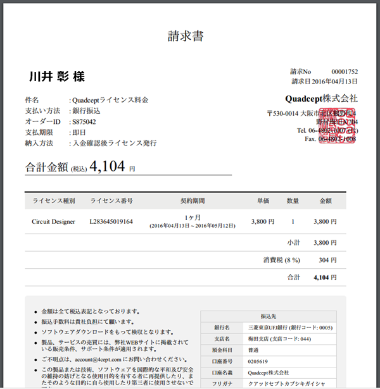This screenshot has height=389, width=380.
Task: Click note 金額は全て税込表記となっております。
Action: (91, 311)
